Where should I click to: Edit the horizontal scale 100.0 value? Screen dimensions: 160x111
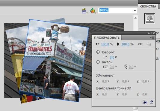click(x=105, y=44)
